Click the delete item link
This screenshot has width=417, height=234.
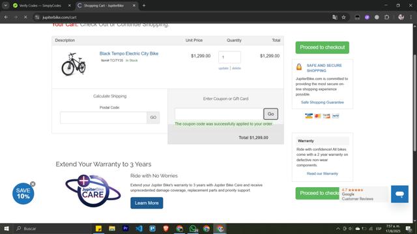tap(236, 68)
